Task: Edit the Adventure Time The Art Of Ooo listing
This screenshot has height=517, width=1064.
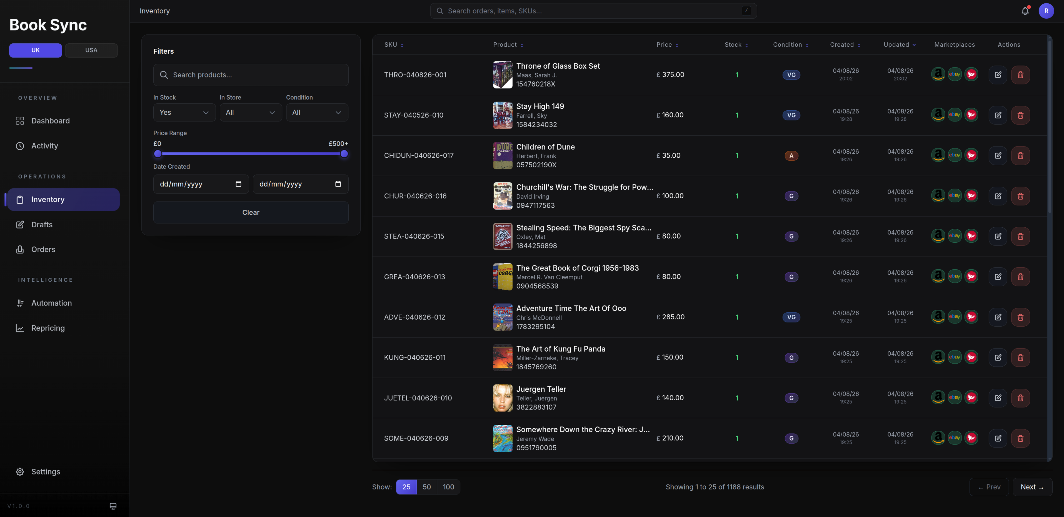Action: (998, 317)
